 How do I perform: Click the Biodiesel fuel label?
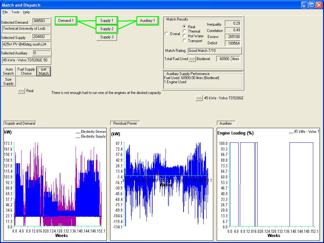(203, 59)
